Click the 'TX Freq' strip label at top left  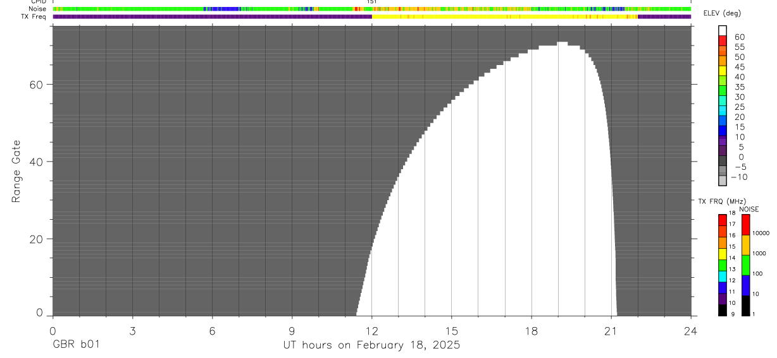(x=34, y=16)
